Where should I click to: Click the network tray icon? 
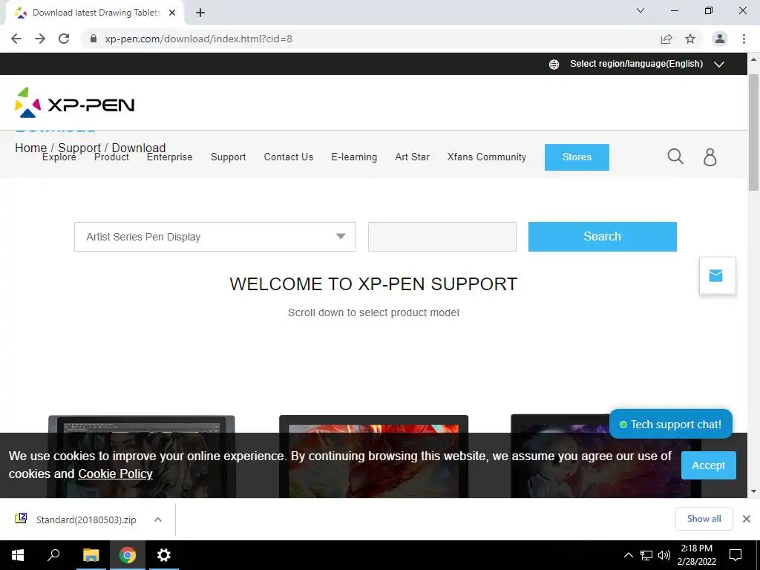pyautogui.click(x=646, y=555)
